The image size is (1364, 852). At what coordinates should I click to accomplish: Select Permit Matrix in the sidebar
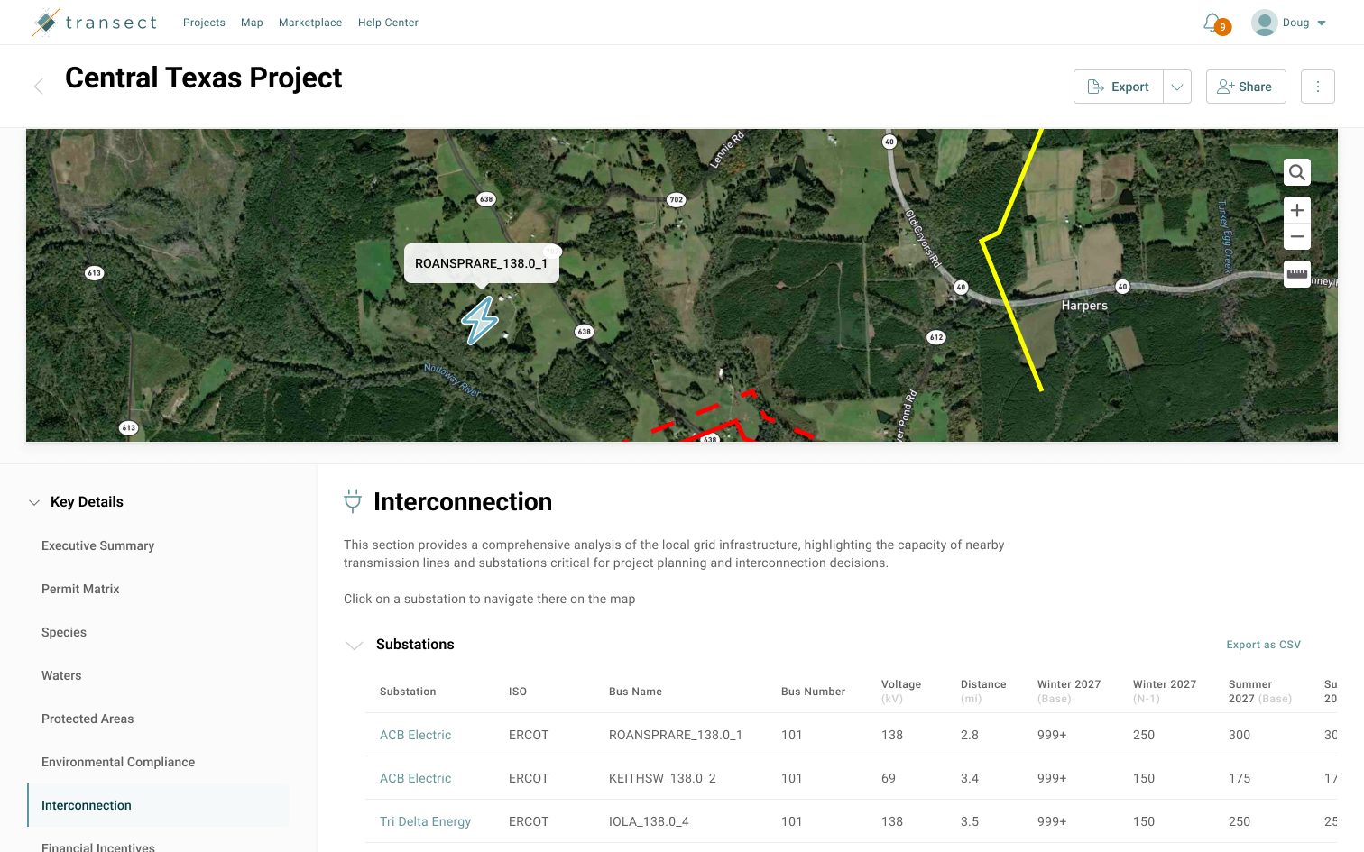(80, 589)
